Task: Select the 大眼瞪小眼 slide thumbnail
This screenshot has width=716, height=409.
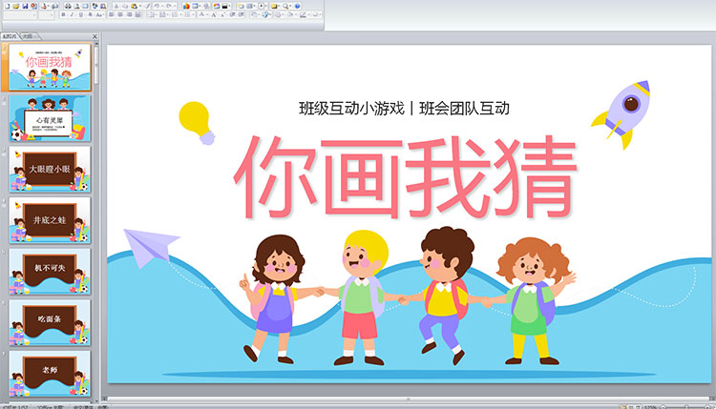Action: tap(50, 169)
